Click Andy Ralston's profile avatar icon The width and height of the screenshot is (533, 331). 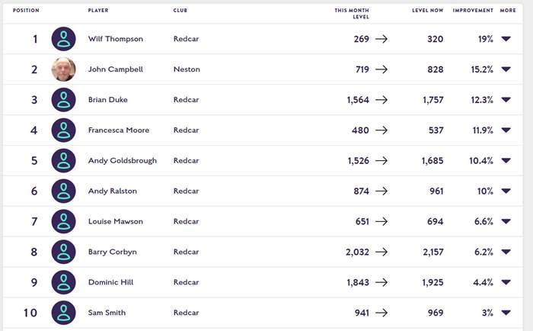[63, 191]
